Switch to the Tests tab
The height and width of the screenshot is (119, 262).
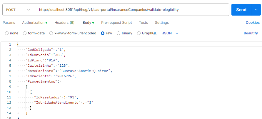(143, 23)
